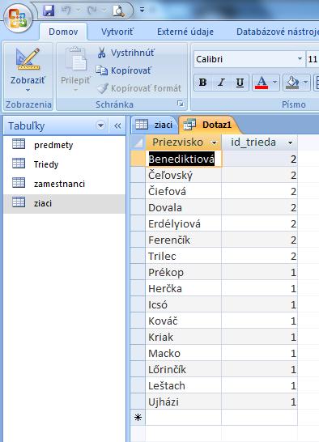319x442 pixels.
Task: Click the select-all corner of datasheet
Action: click(138, 142)
